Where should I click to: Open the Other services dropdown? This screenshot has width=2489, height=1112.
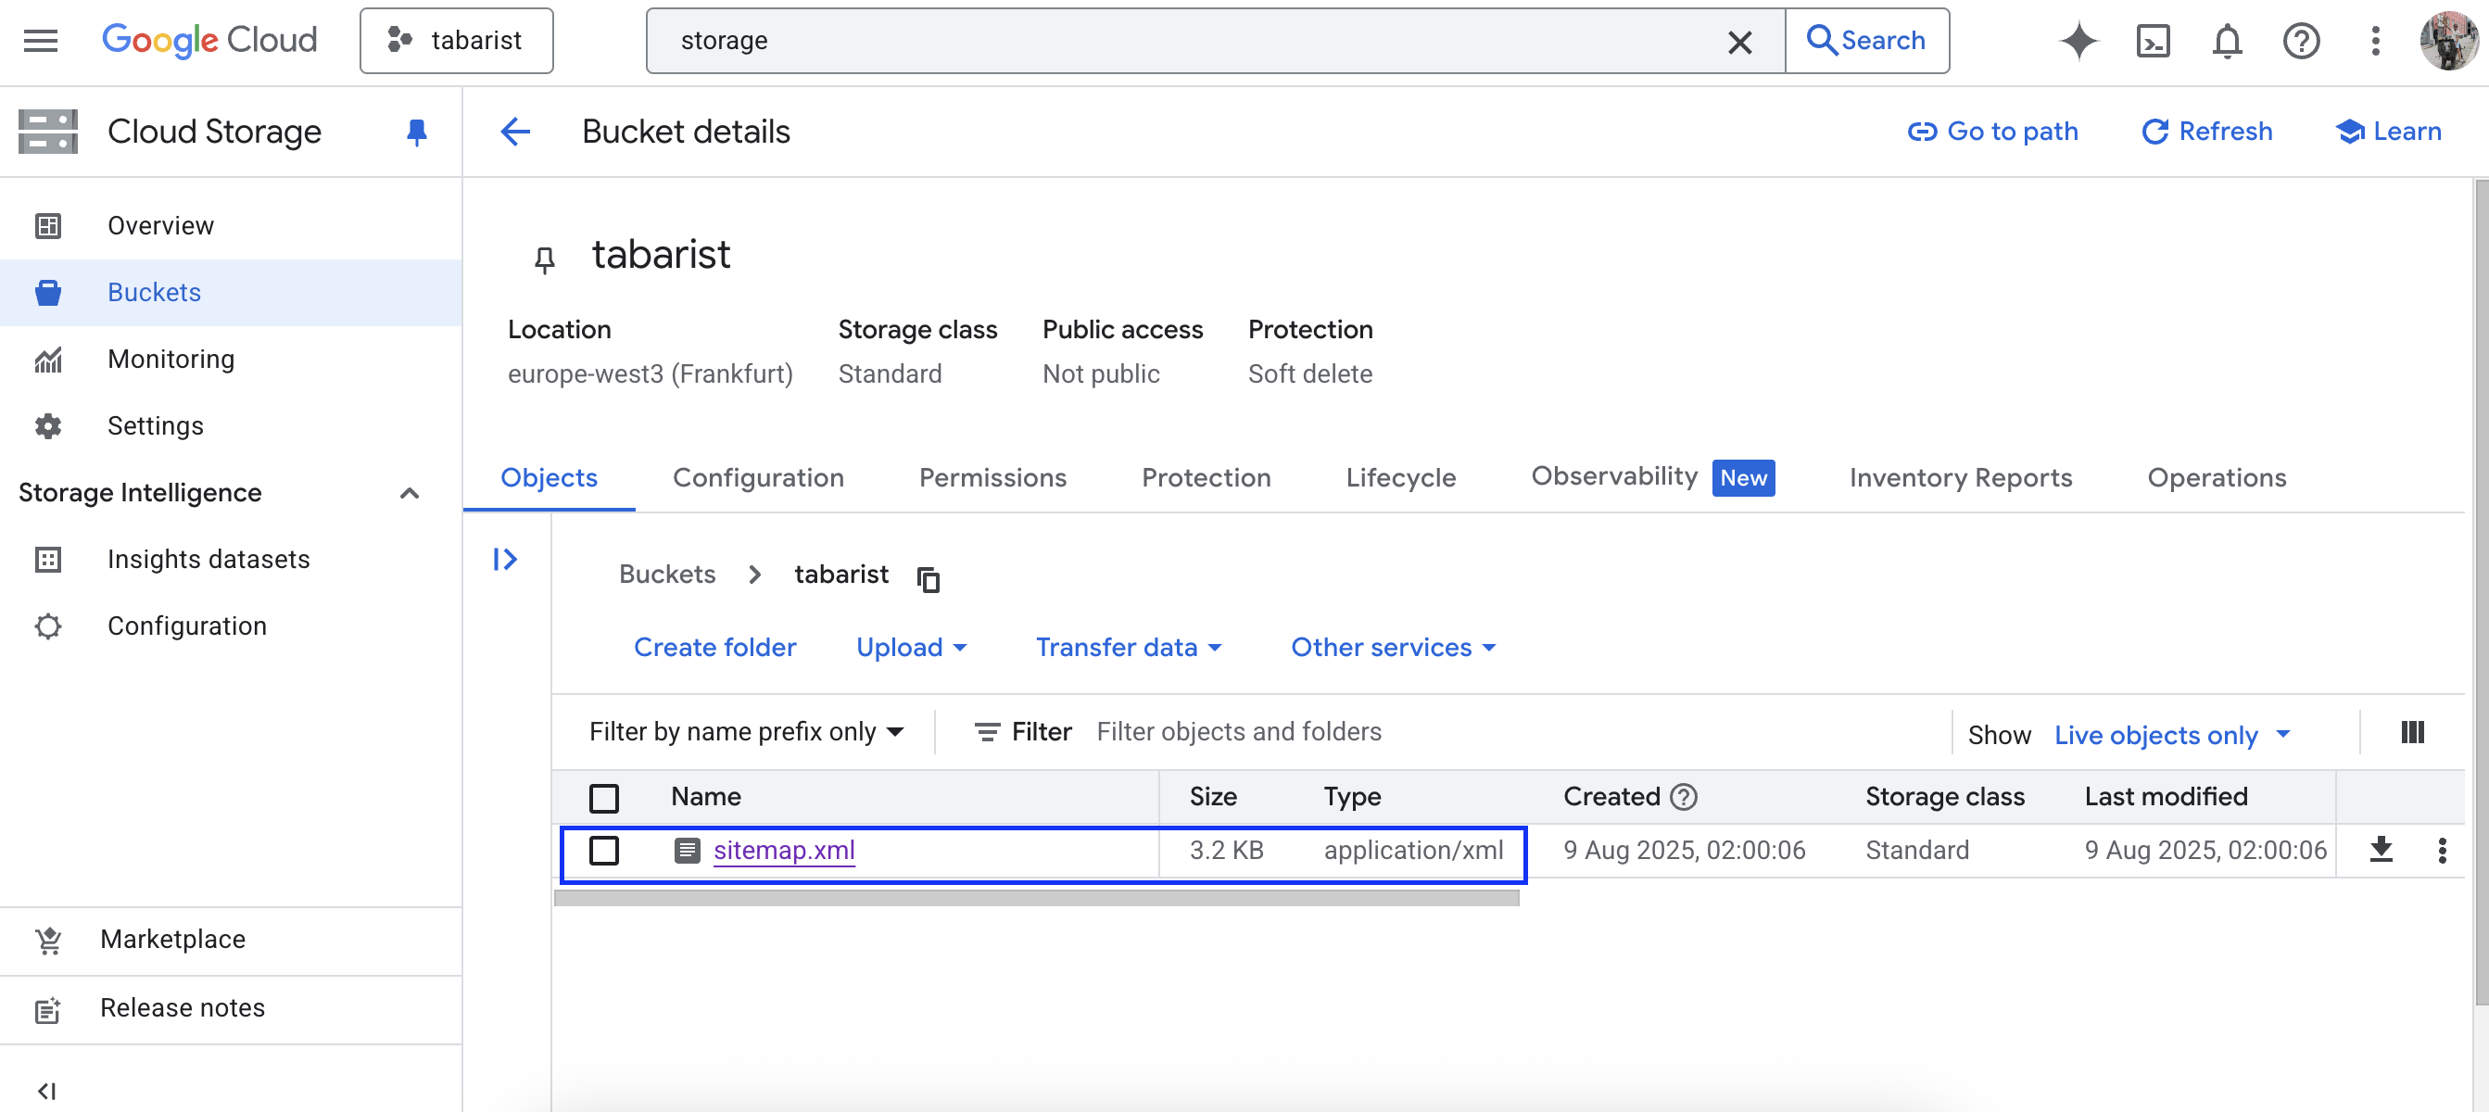(x=1394, y=648)
